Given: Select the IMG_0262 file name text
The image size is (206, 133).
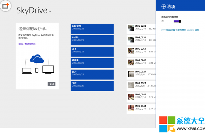Looking at the screenshot, I should 141,60.
